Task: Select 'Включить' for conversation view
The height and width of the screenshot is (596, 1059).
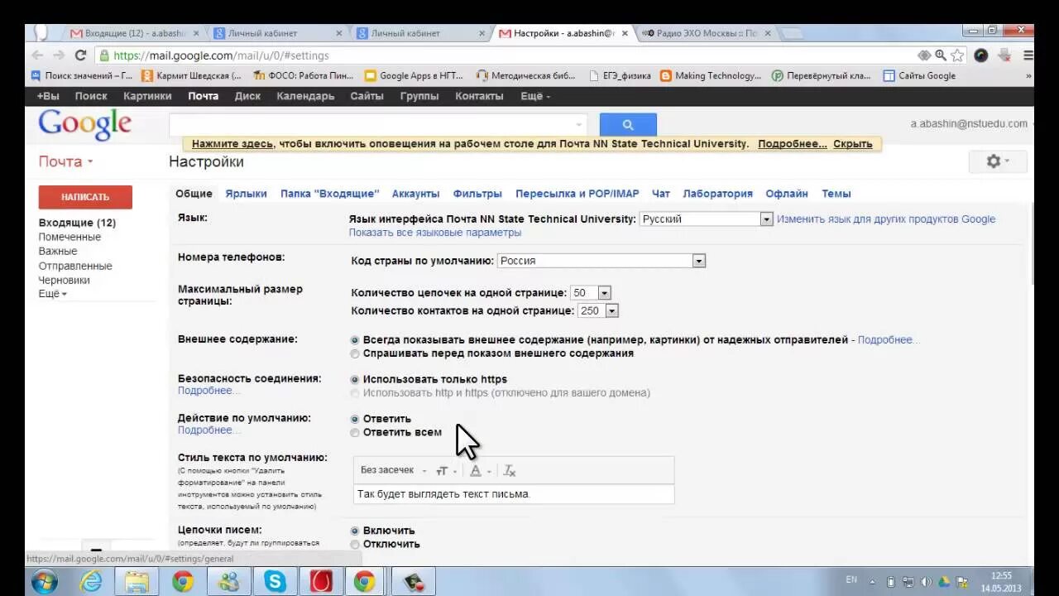Action: tap(355, 531)
